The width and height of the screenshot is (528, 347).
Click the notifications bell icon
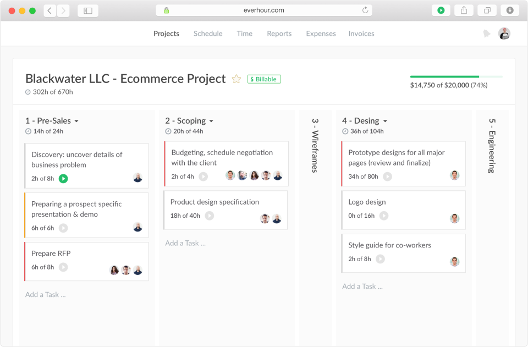[487, 34]
